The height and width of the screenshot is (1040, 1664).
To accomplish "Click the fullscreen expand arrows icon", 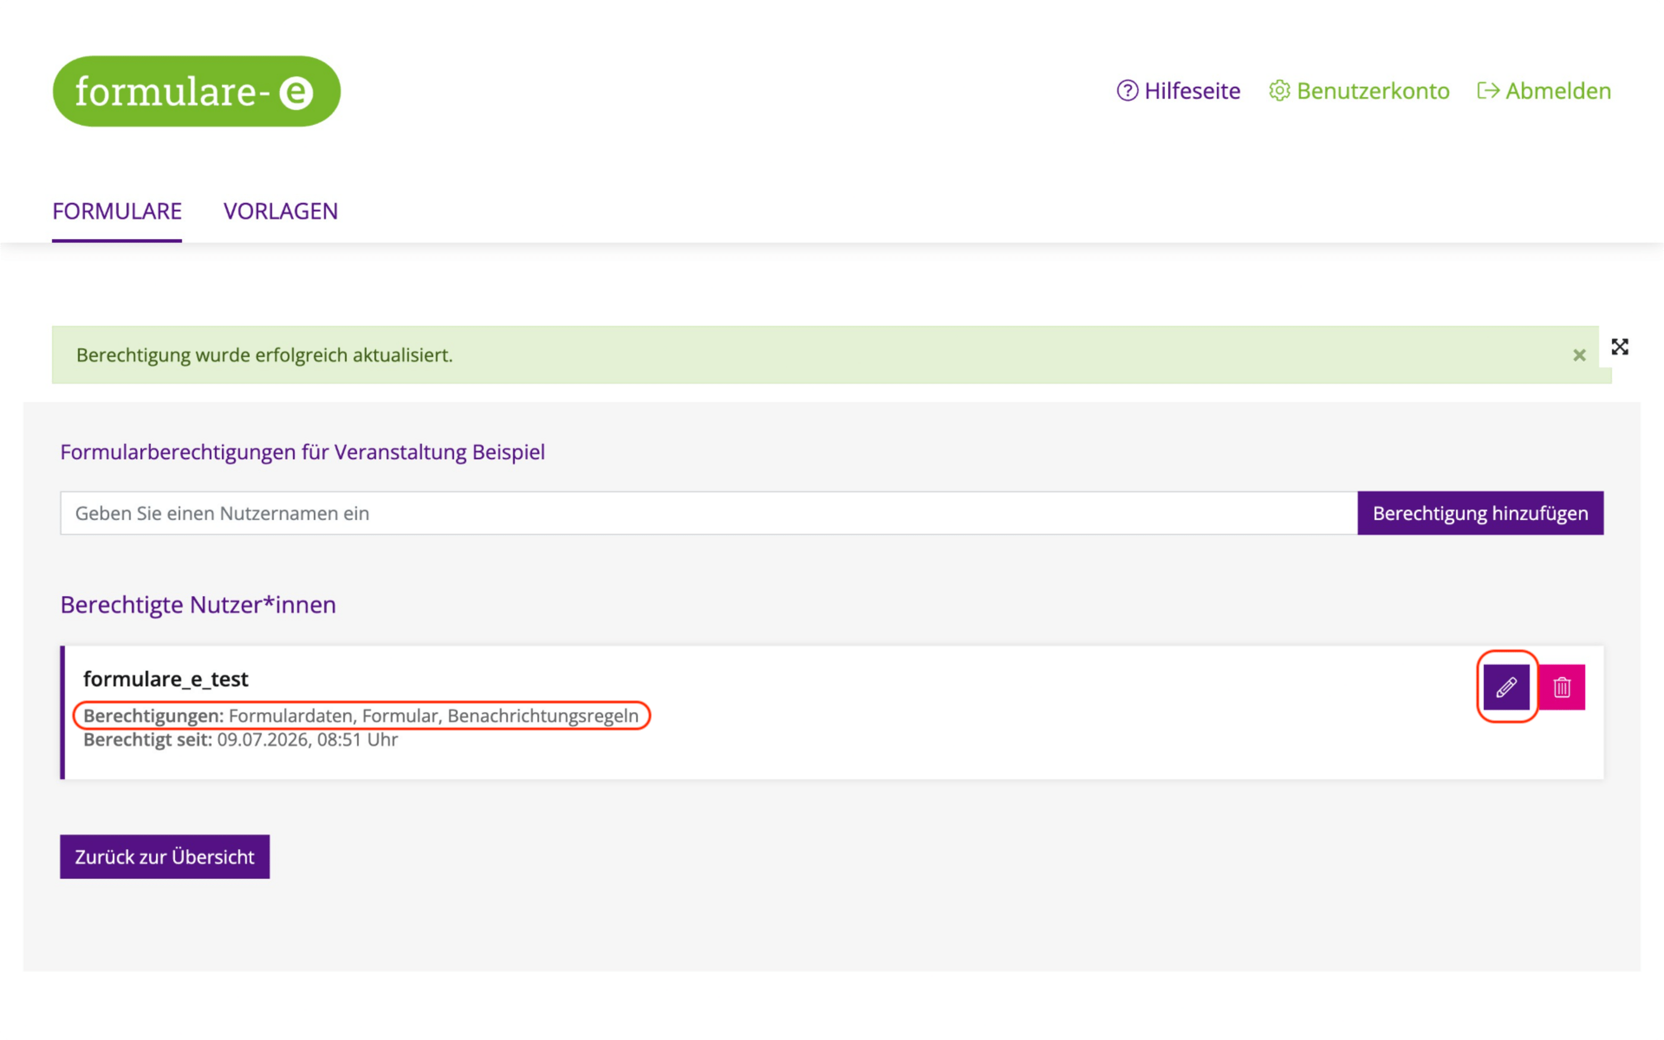I will [1620, 346].
